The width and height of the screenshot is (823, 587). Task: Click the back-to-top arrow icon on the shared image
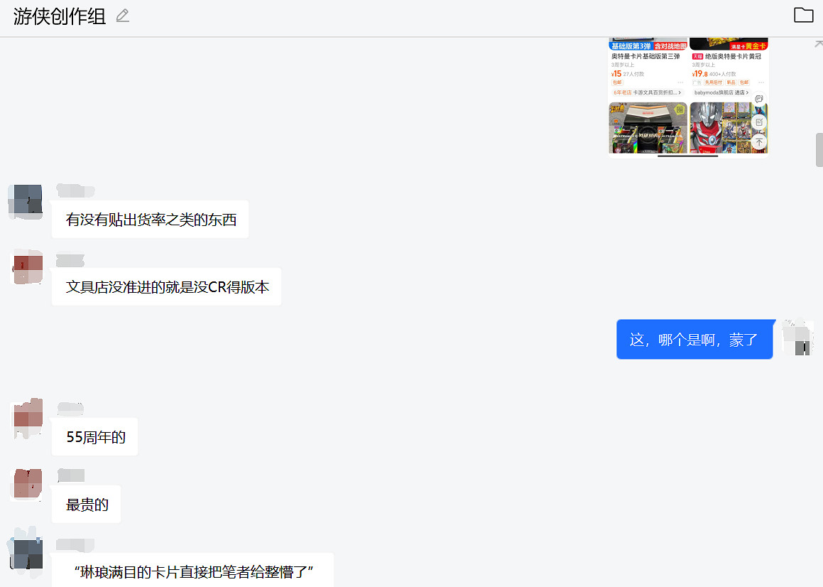pos(759,141)
